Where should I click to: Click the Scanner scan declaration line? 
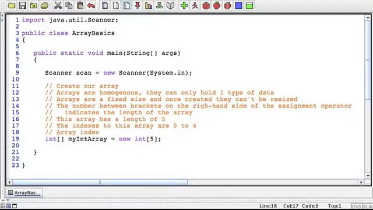point(118,72)
